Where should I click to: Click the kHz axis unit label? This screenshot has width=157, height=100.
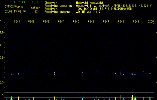(2, 20)
